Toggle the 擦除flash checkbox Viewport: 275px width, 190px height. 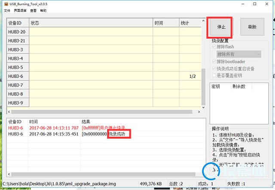point(214,47)
